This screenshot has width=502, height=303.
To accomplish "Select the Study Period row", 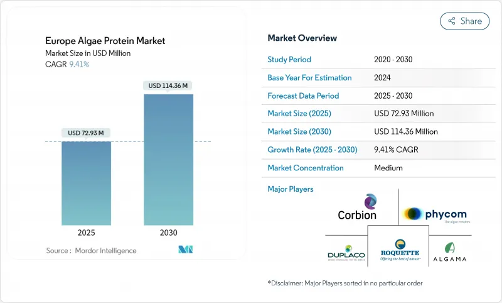I will 375,60.
